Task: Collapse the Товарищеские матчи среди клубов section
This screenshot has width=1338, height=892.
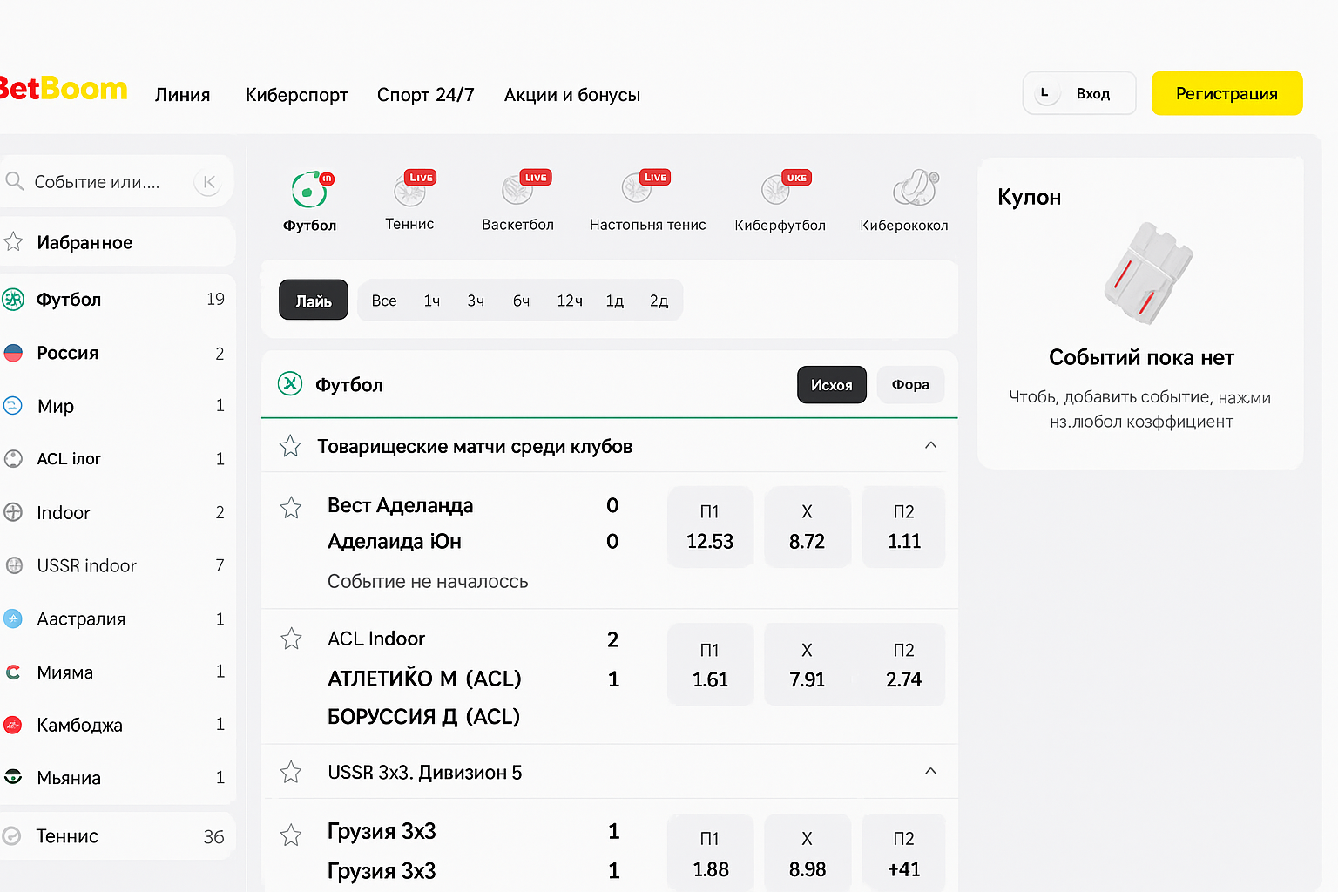Action: click(x=930, y=446)
